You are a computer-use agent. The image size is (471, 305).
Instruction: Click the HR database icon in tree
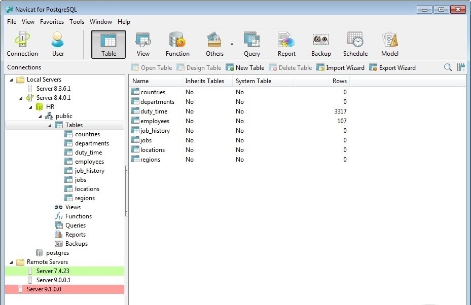coord(39,107)
